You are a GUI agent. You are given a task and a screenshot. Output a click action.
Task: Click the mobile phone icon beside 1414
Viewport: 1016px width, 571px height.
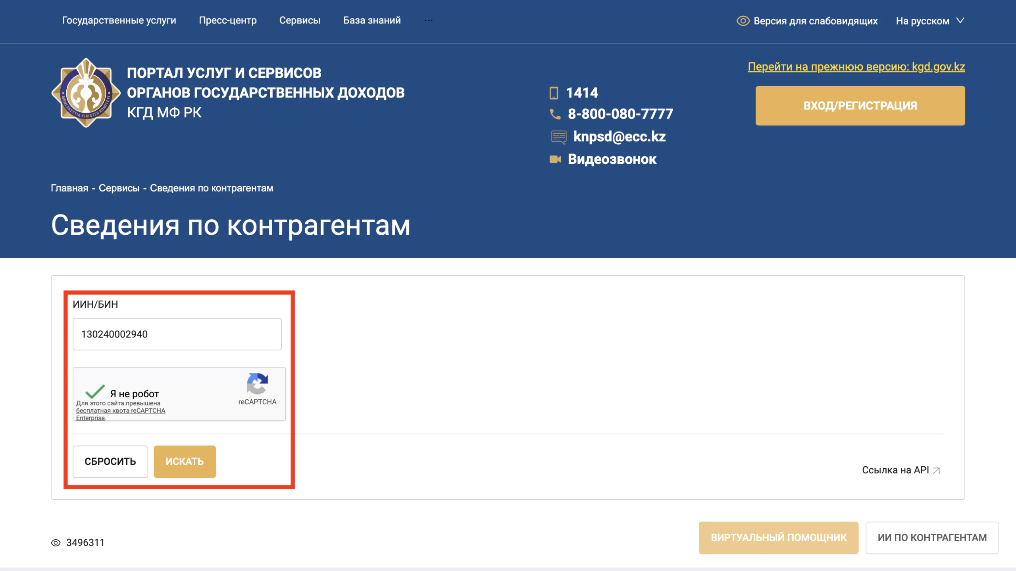coord(554,93)
